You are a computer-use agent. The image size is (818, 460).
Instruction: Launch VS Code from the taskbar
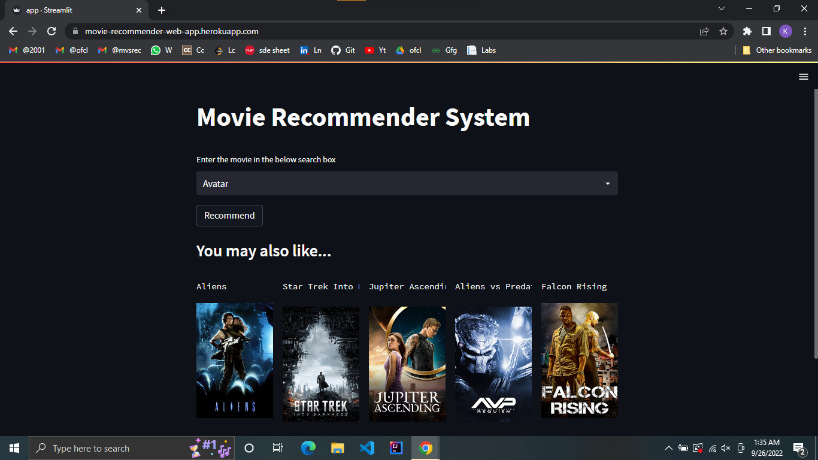(366, 447)
